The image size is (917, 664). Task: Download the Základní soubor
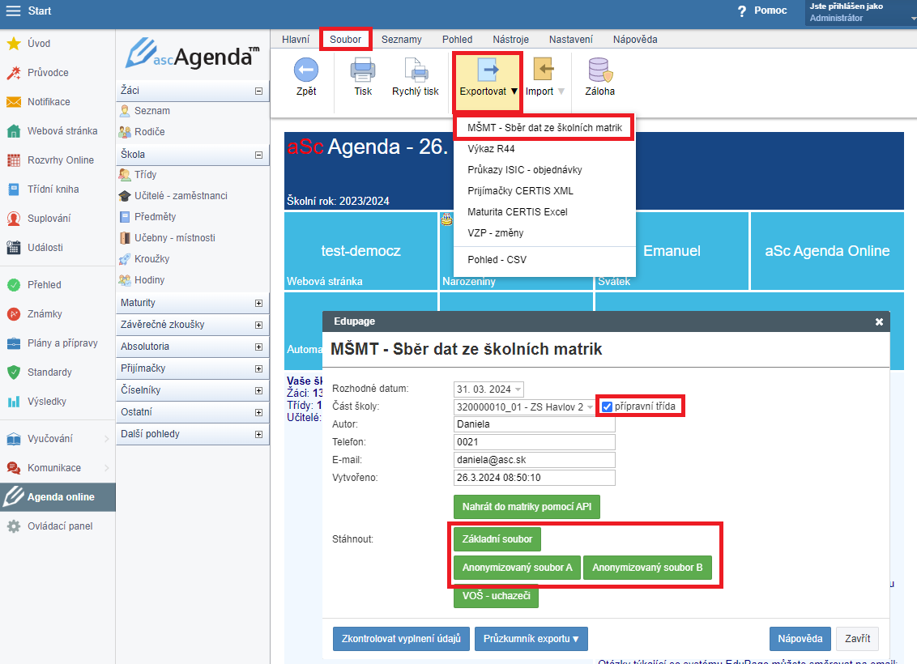497,539
